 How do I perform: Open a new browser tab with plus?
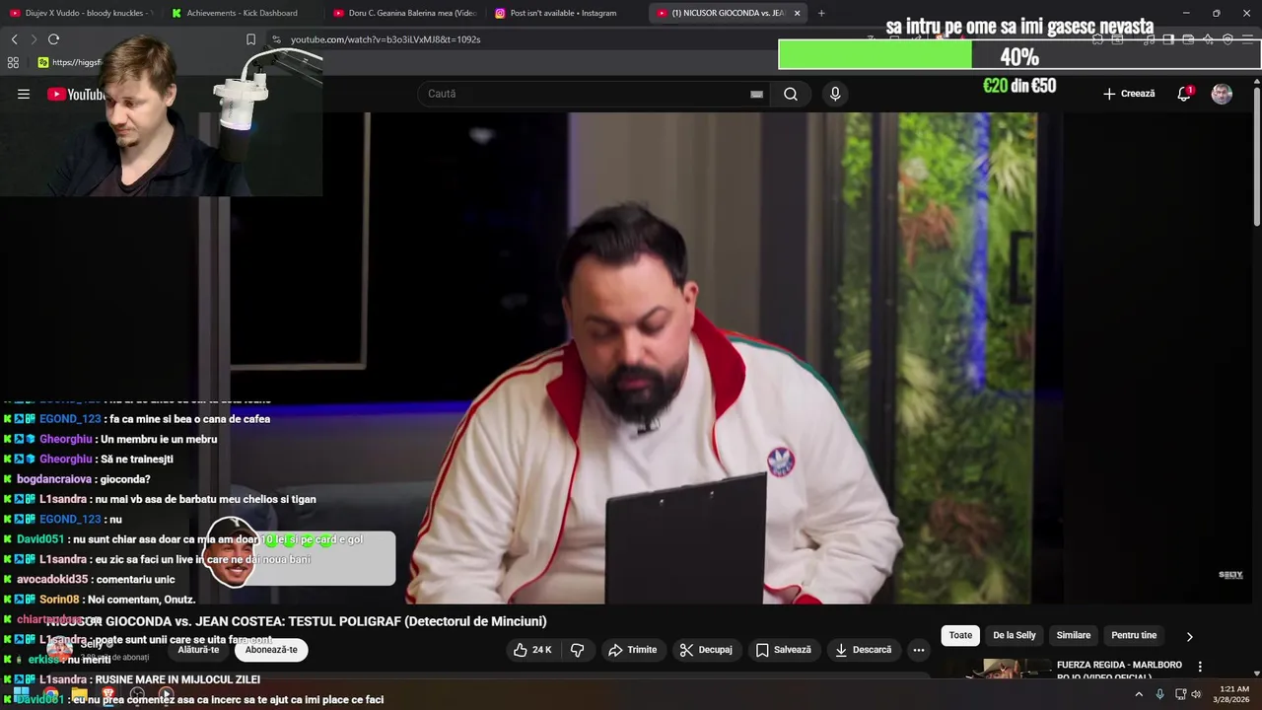pos(821,13)
